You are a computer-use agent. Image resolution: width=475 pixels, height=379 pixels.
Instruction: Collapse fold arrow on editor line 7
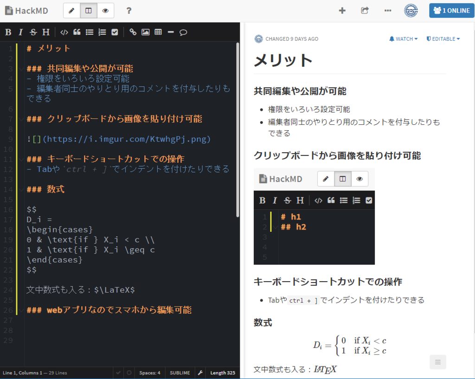coord(21,119)
